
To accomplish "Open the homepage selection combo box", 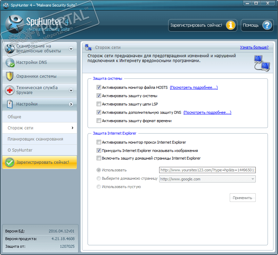I will click(207, 179).
